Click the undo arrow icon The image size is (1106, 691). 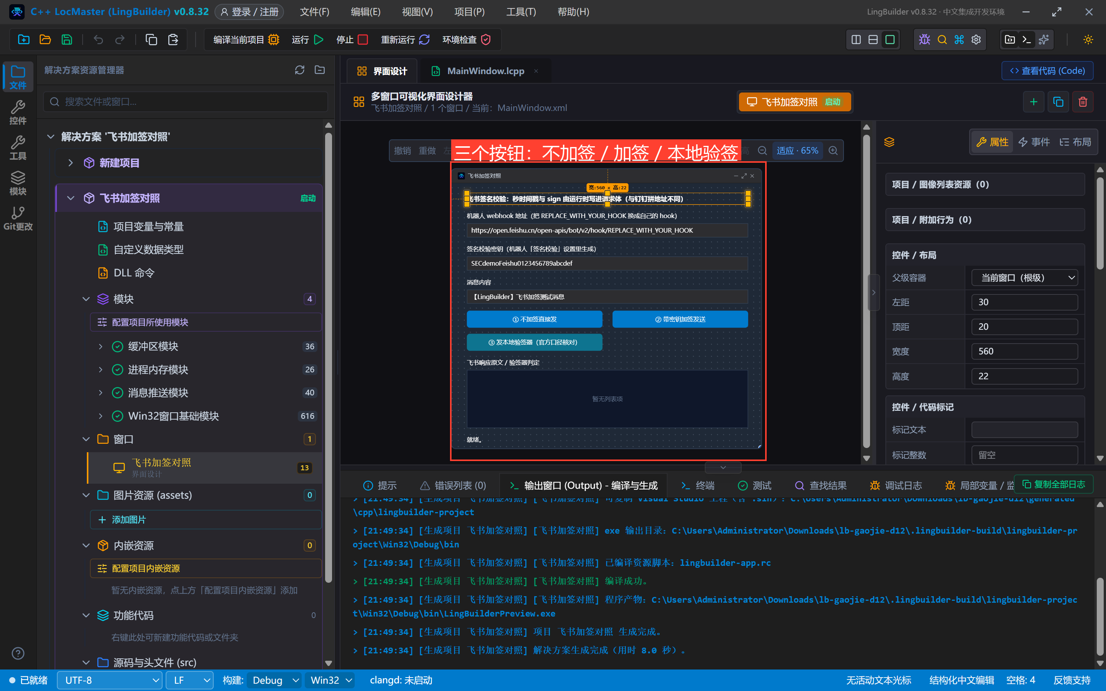(98, 40)
